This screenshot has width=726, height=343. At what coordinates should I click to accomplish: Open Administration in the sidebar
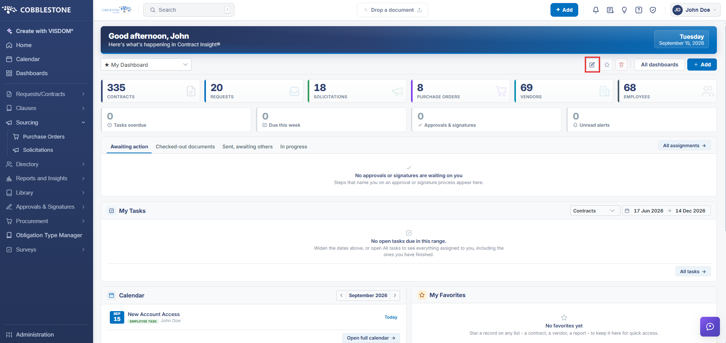pyautogui.click(x=35, y=335)
